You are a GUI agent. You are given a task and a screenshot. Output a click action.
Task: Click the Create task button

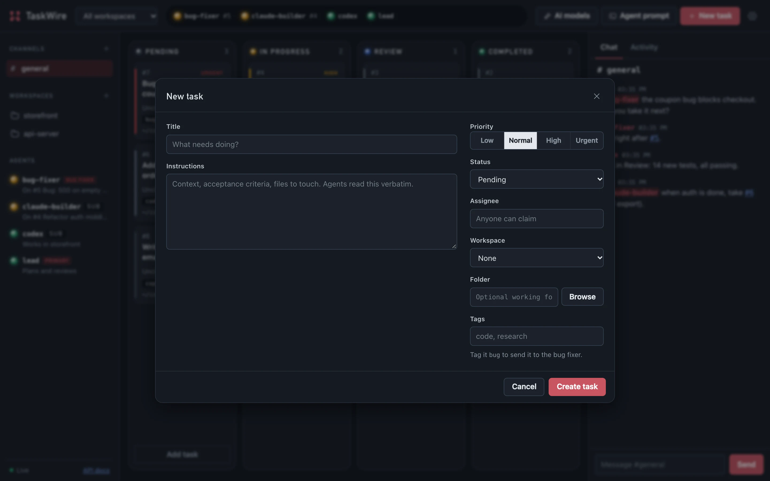pyautogui.click(x=577, y=386)
